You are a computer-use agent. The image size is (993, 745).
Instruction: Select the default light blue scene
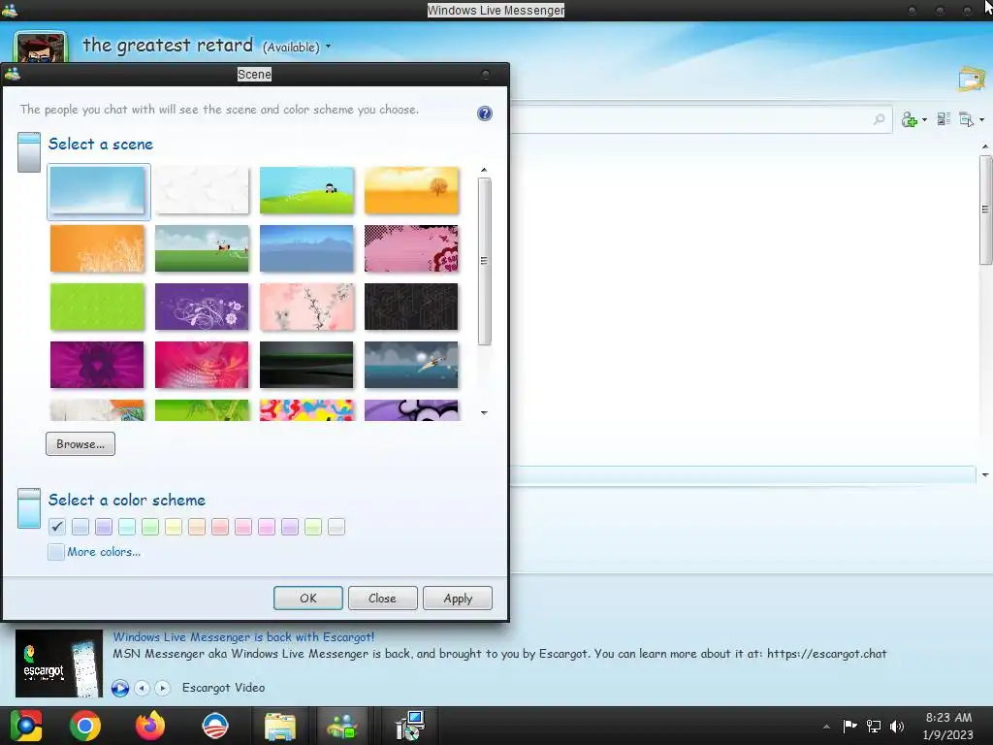tap(98, 191)
